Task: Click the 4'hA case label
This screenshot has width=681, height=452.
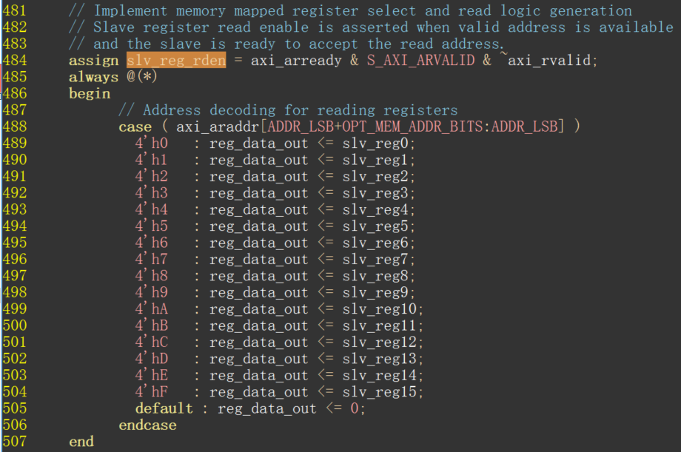Action: point(151,309)
